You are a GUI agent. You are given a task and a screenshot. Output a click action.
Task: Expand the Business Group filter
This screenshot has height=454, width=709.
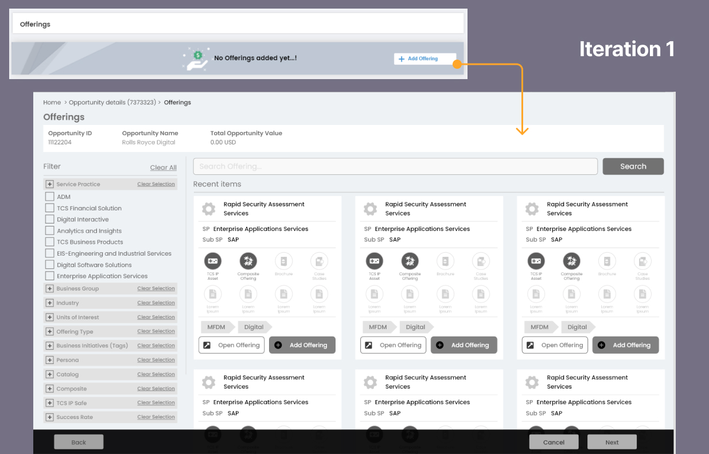tap(49, 289)
